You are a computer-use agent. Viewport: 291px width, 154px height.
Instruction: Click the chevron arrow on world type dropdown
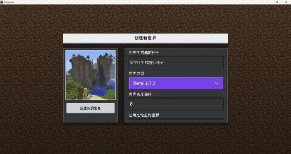point(217,83)
